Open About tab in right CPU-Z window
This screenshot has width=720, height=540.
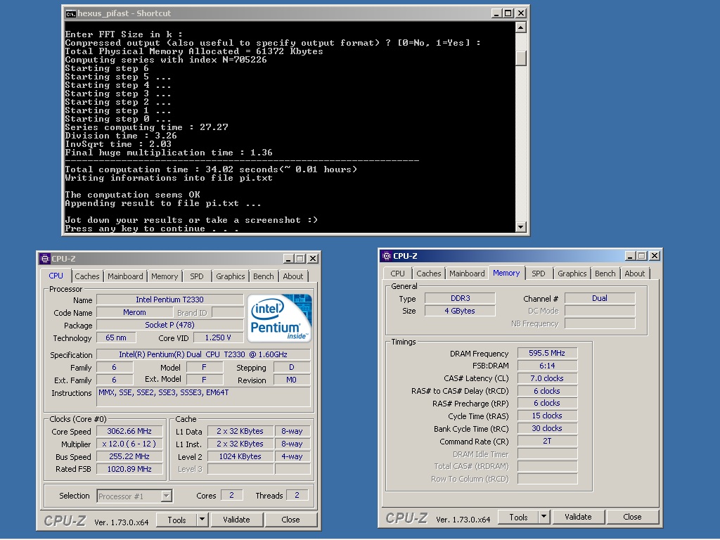[635, 274]
